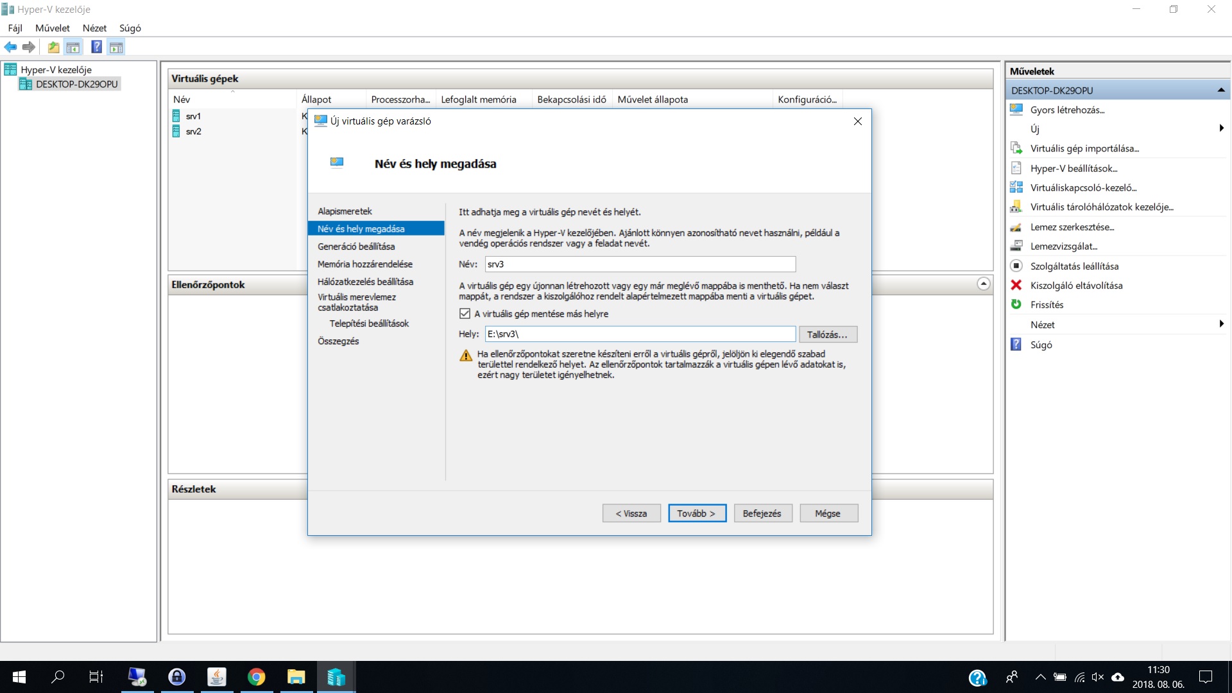
Task: Open the Művelet menu
Action: pos(53,28)
